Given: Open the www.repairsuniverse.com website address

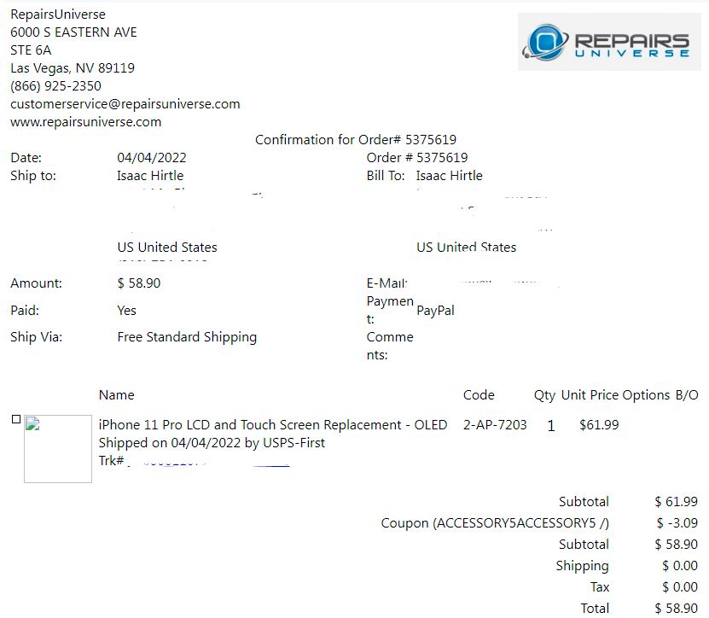Looking at the screenshot, I should tap(85, 122).
